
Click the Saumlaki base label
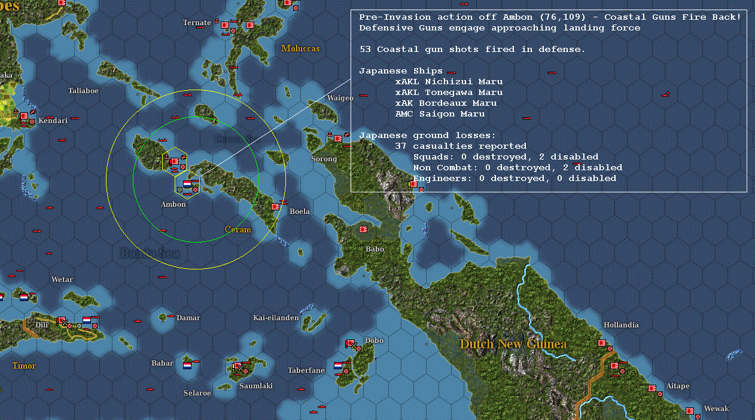pyautogui.click(x=256, y=386)
